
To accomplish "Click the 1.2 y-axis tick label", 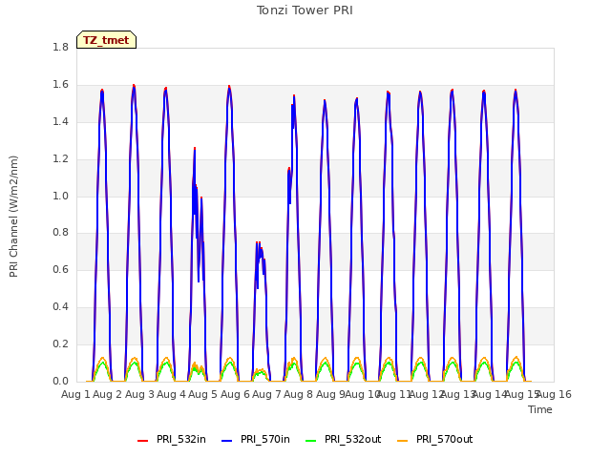I will coord(60,158).
